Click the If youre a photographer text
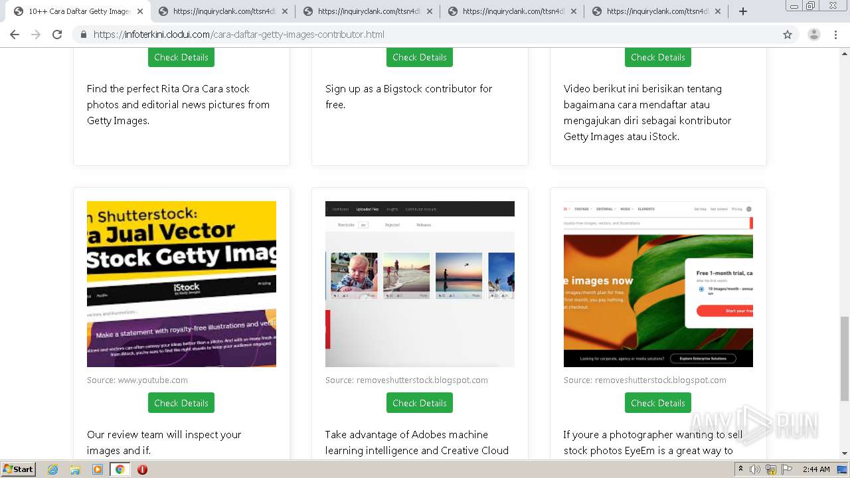Screen dimensions: 850x478 click(653, 442)
